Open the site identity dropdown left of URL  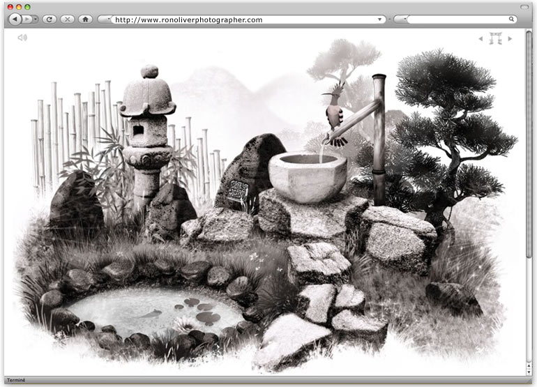point(105,20)
